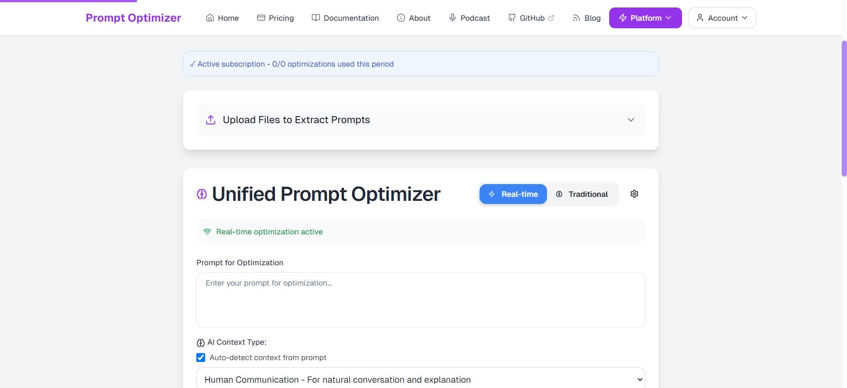Switch to Real-time optimization mode
The width and height of the screenshot is (847, 388).
tap(513, 194)
